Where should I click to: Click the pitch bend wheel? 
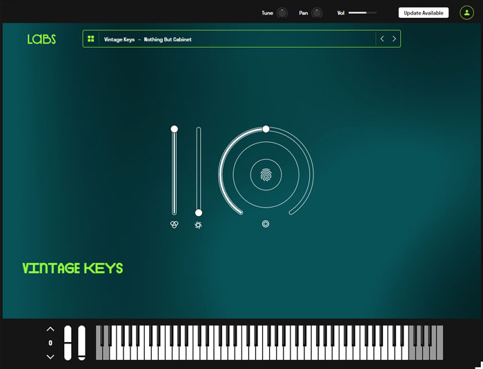(68, 343)
